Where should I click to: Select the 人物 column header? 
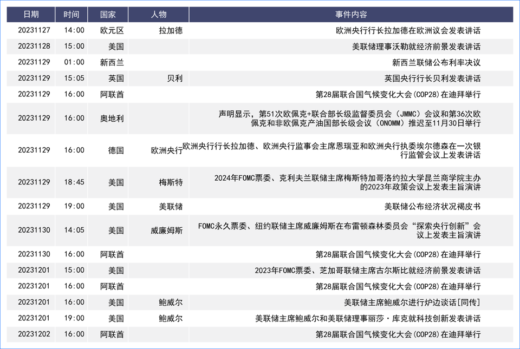tap(159, 15)
